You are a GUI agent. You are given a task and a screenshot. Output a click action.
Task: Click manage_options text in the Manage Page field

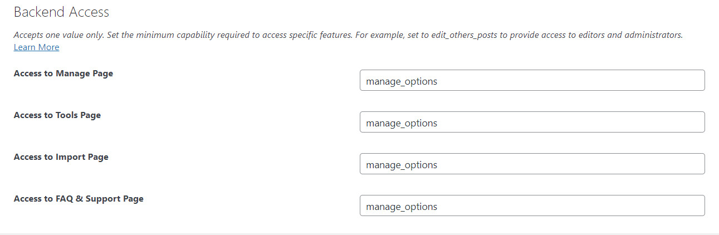click(402, 81)
